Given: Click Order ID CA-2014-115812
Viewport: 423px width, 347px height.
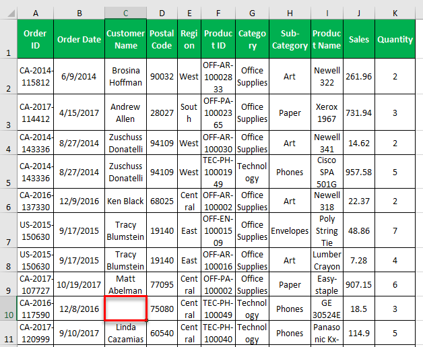Looking at the screenshot, I should [x=35, y=76].
